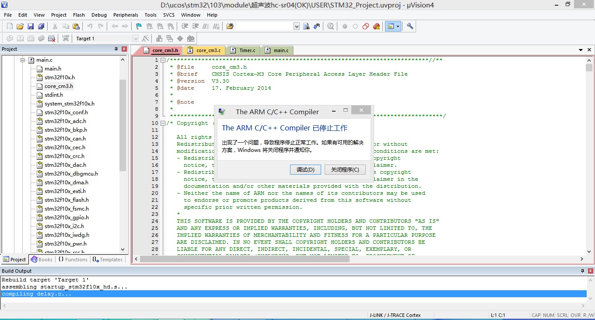Viewport: 595px width, 320px height.
Task: Switch to the main.c editor tab
Action: 277,50
